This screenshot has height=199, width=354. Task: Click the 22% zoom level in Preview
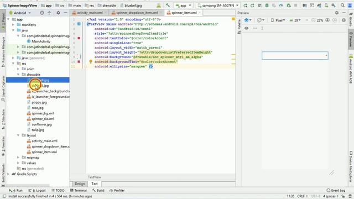(x=320, y=20)
